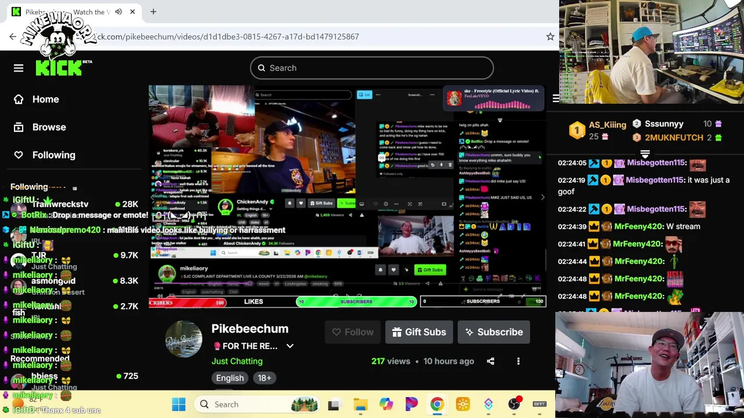The height and width of the screenshot is (418, 744).
Task: Open the Kick logo homepage
Action: 59,68
